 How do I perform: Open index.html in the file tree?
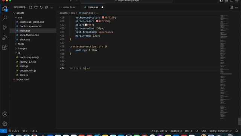click(x=23, y=79)
